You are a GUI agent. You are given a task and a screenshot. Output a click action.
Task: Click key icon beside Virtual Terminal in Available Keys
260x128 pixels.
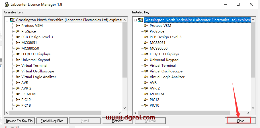[18, 65]
